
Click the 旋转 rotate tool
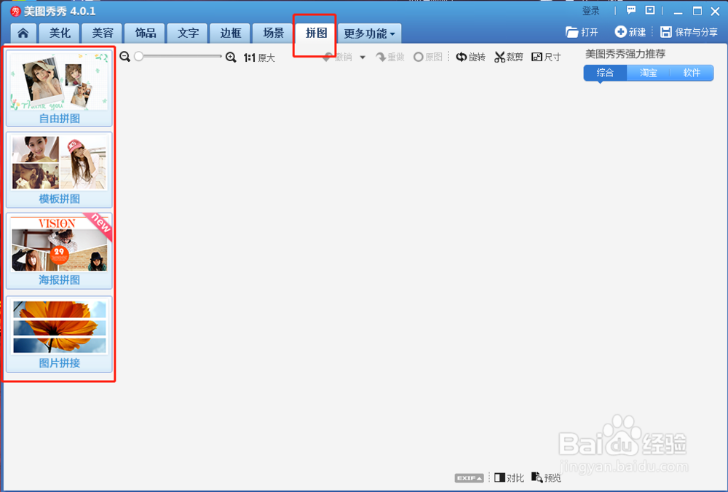point(471,57)
